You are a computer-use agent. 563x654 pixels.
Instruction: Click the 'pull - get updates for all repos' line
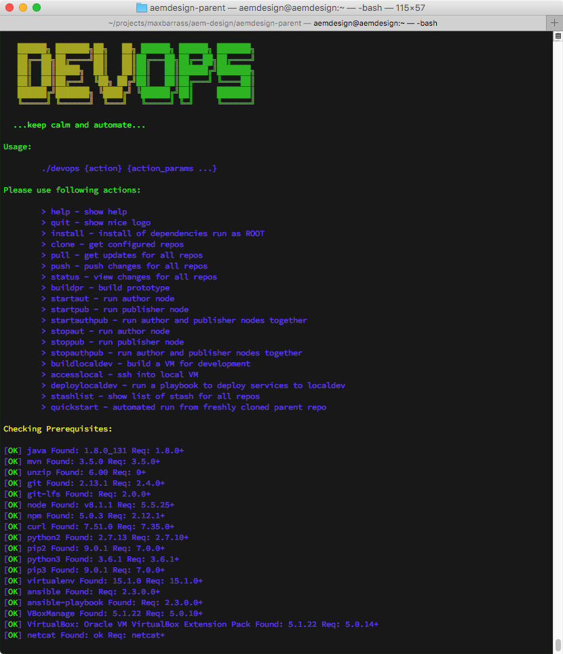(122, 255)
